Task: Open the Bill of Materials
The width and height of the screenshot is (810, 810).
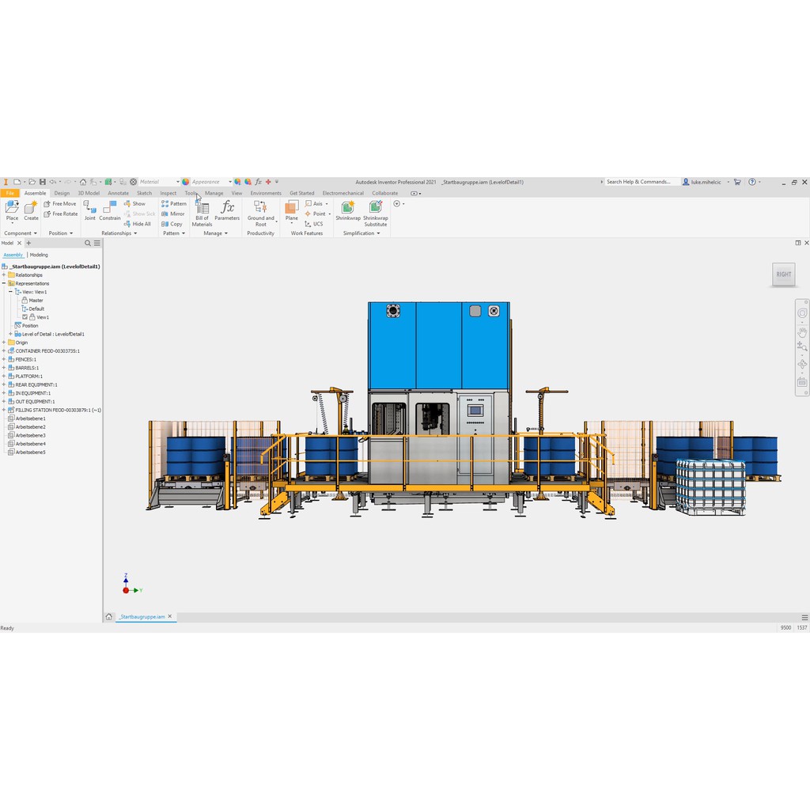Action: pos(202,210)
